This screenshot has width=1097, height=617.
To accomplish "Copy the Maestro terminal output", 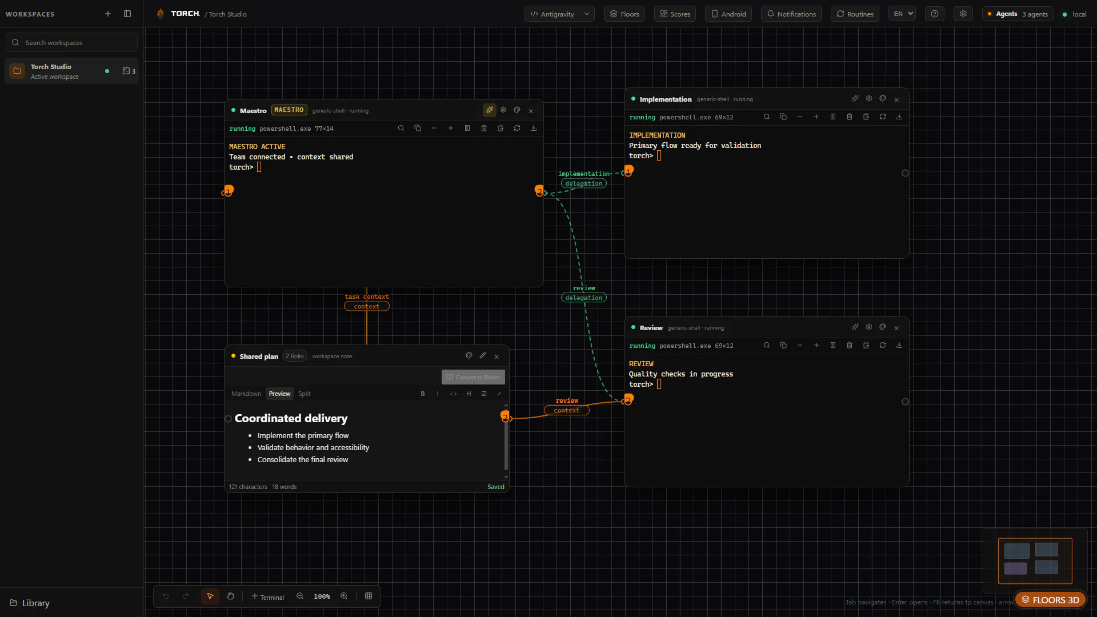I will pyautogui.click(x=418, y=129).
